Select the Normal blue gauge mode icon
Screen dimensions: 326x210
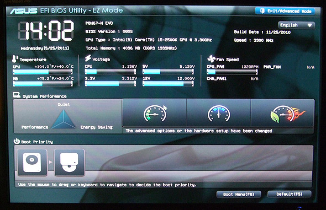tap(219, 114)
